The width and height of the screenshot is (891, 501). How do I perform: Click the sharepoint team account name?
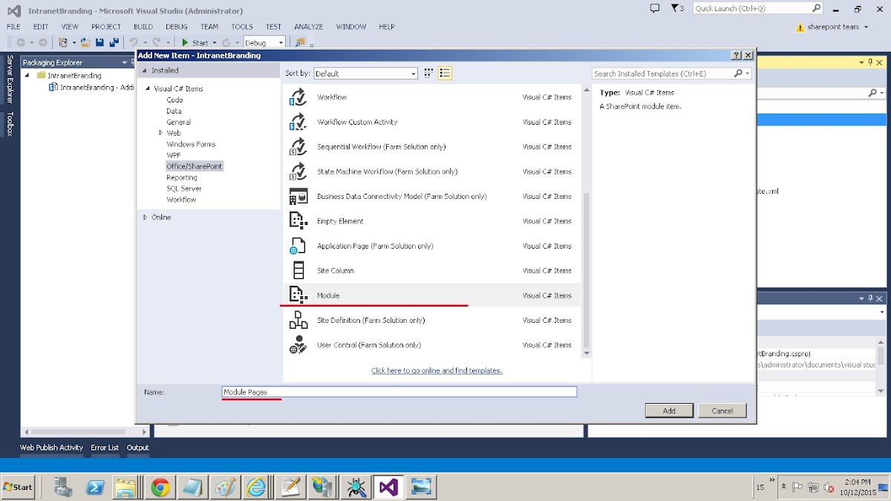[833, 27]
